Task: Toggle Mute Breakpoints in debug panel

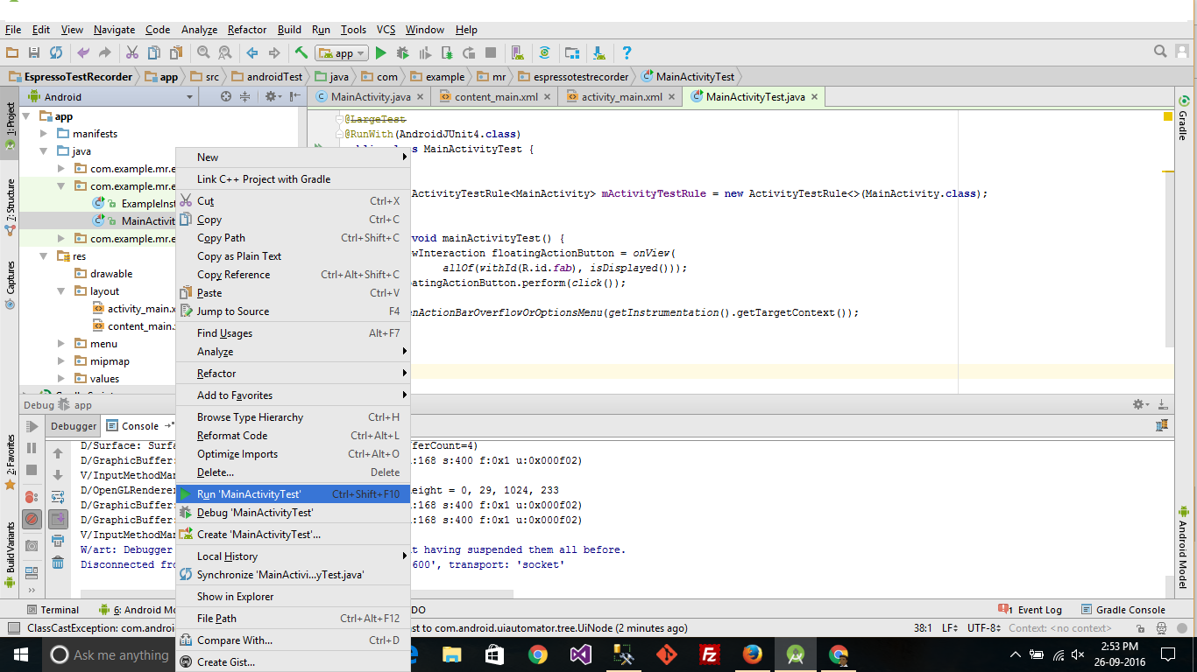Action: click(x=32, y=519)
